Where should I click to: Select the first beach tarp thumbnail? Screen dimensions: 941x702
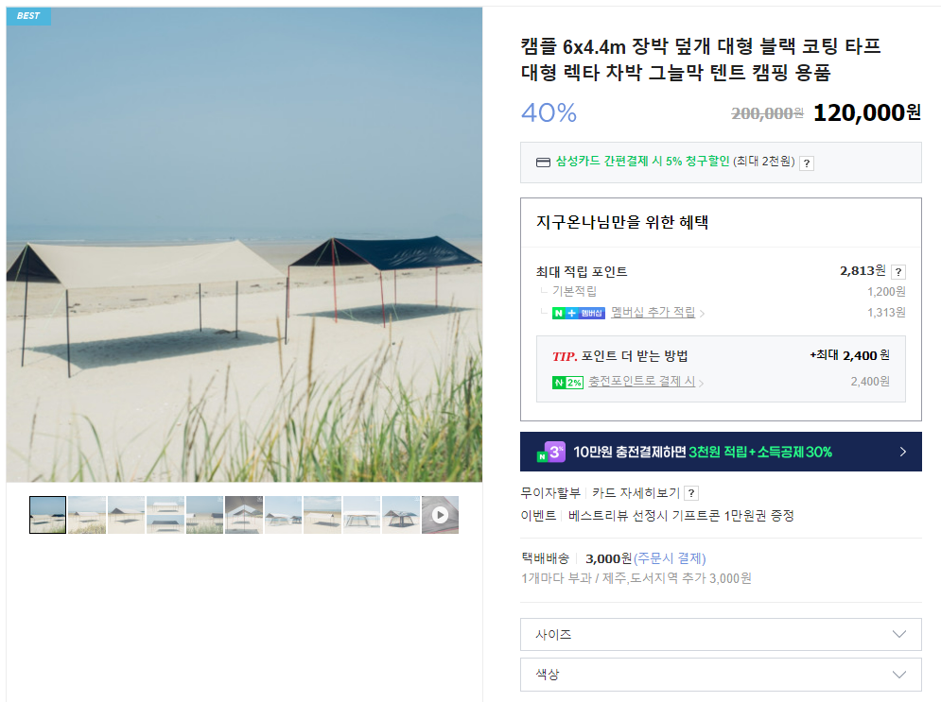[x=48, y=515]
